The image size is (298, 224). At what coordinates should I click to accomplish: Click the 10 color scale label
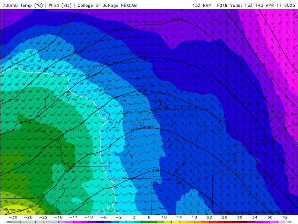tap(164, 217)
